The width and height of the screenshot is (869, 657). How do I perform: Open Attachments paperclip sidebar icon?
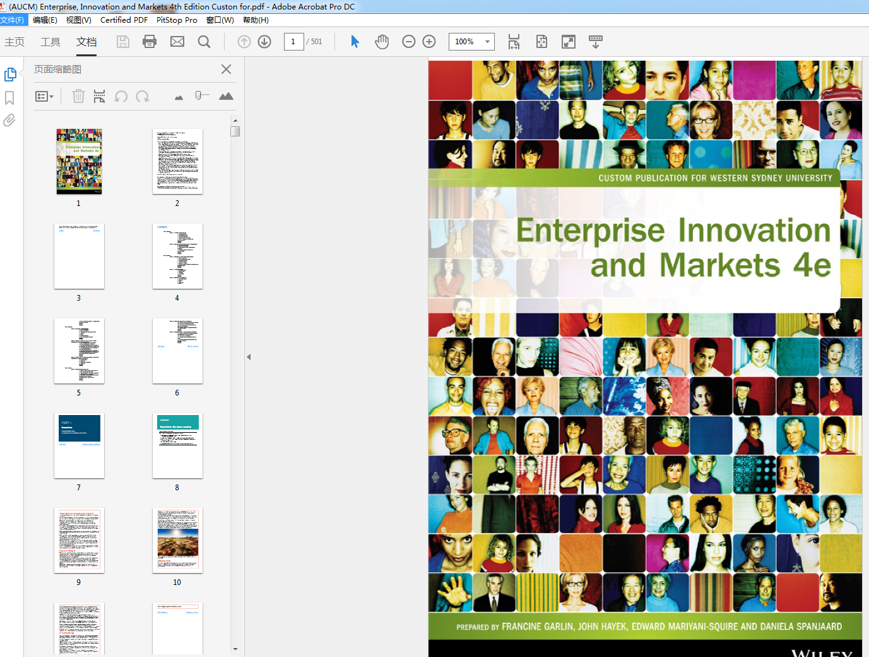pos(9,120)
